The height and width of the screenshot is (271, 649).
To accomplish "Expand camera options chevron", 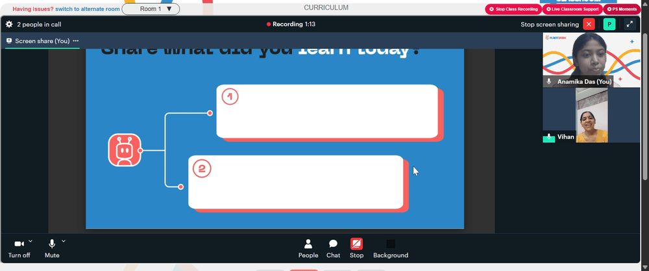I will click(31, 240).
